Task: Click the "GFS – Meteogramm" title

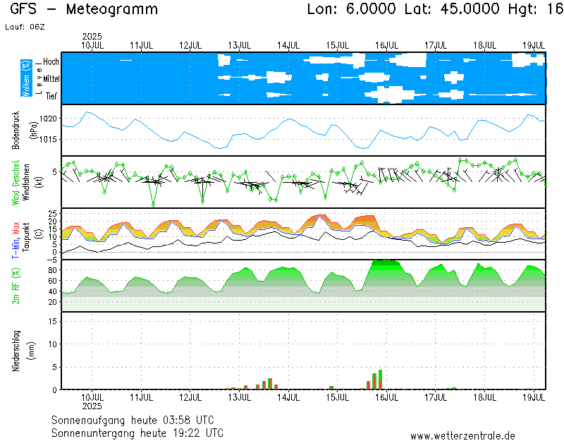Action: pos(84,9)
